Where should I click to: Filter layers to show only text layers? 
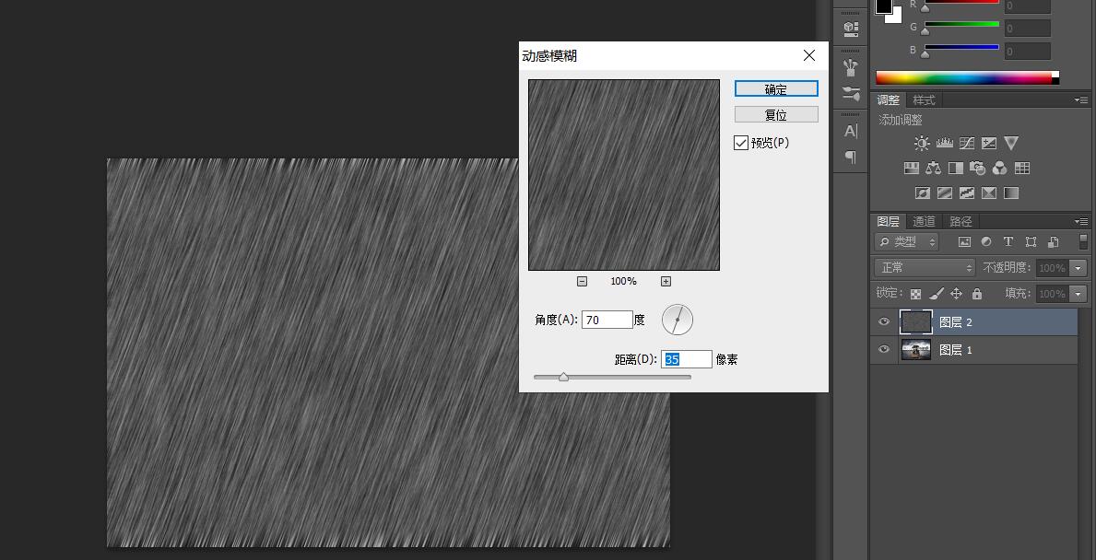click(1008, 241)
